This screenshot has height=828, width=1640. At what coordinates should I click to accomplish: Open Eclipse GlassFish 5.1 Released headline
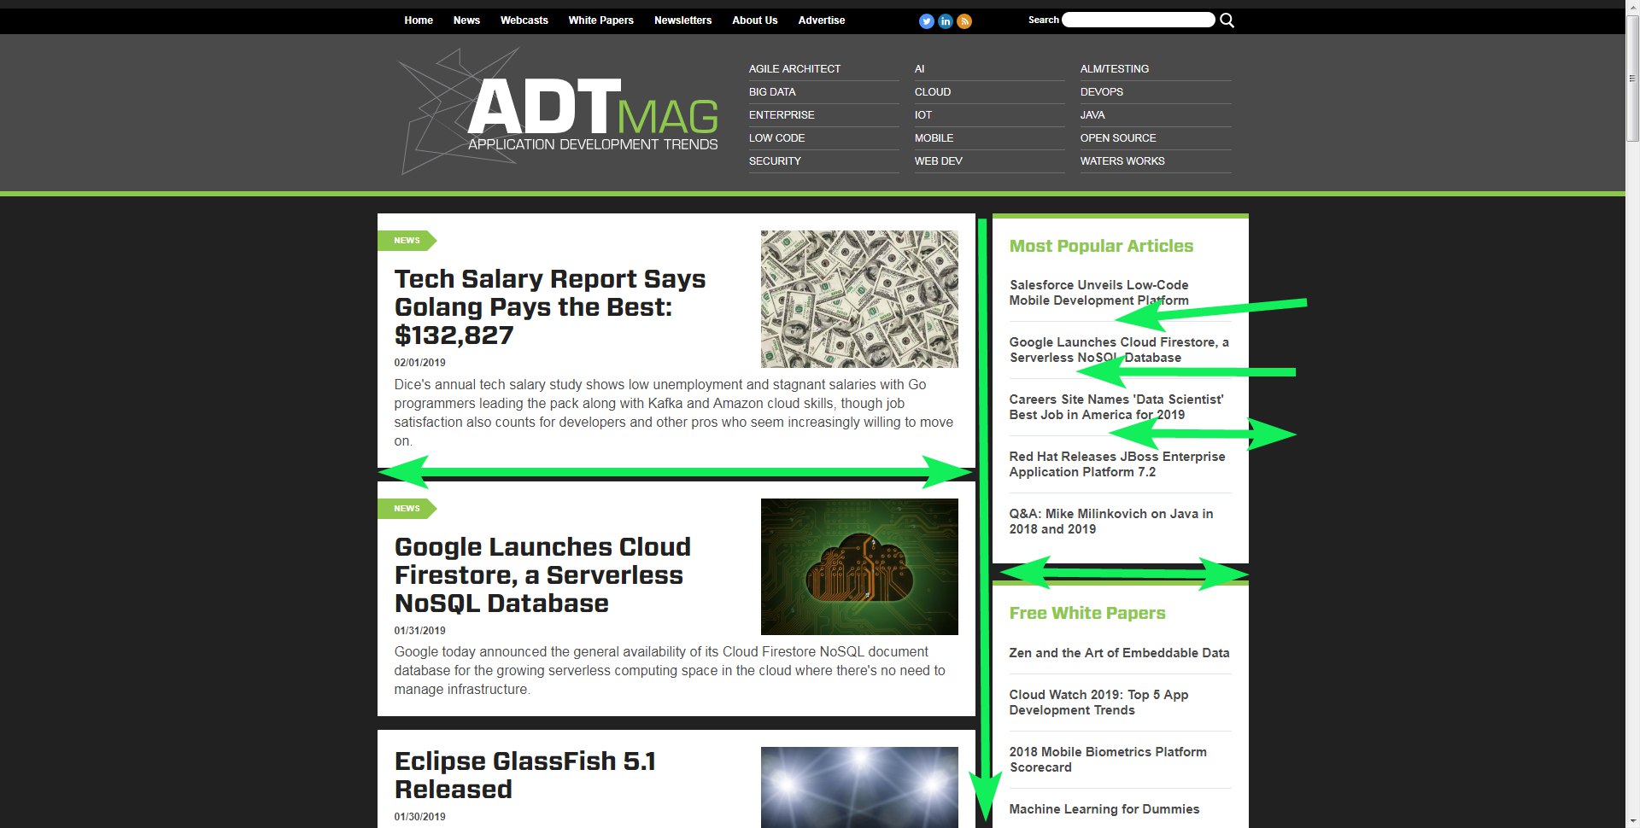coord(524,775)
